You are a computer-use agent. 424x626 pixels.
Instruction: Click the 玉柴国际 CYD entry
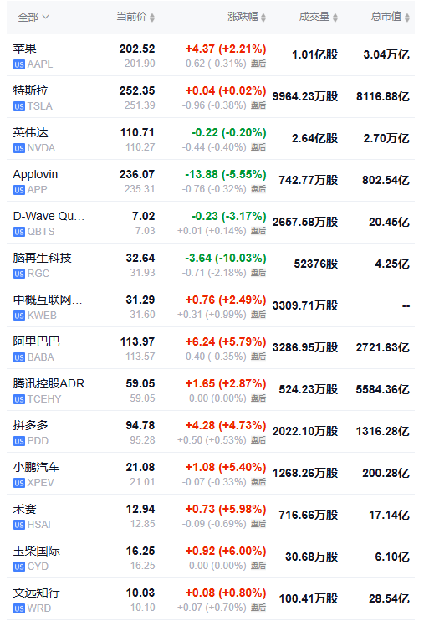(211, 557)
